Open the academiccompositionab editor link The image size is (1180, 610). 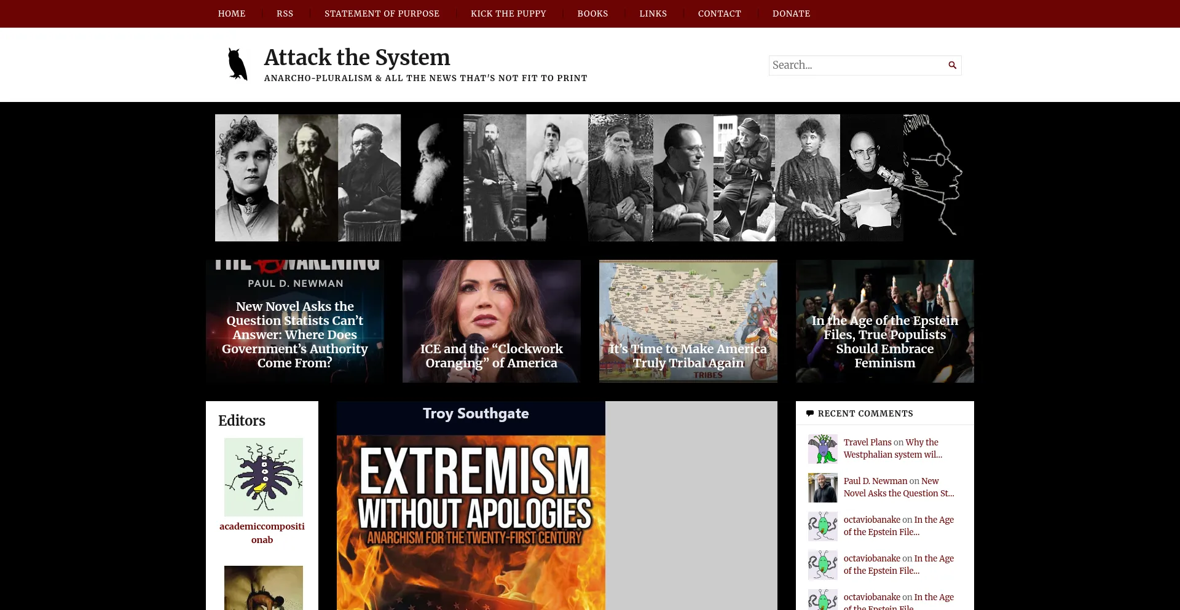pyautogui.click(x=262, y=533)
